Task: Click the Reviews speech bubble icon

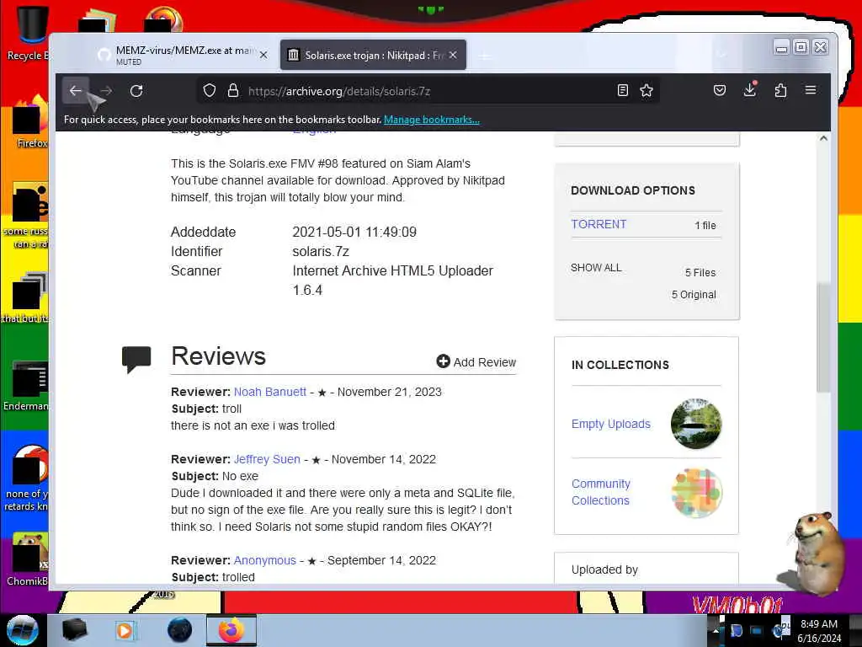Action: (136, 359)
